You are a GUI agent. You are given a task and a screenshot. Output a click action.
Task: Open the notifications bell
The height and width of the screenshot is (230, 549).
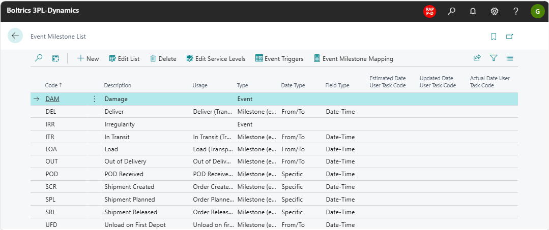pos(473,11)
